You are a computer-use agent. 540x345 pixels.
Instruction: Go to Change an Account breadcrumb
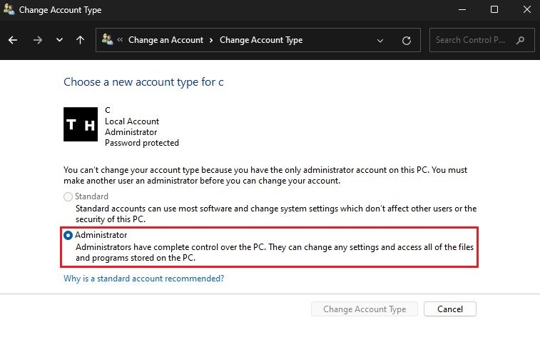pyautogui.click(x=165, y=40)
